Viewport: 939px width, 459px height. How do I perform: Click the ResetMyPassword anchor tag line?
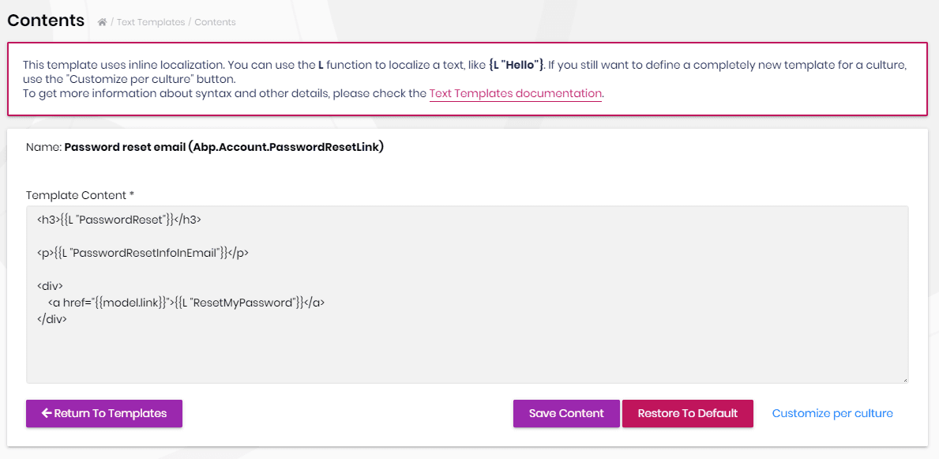(186, 303)
